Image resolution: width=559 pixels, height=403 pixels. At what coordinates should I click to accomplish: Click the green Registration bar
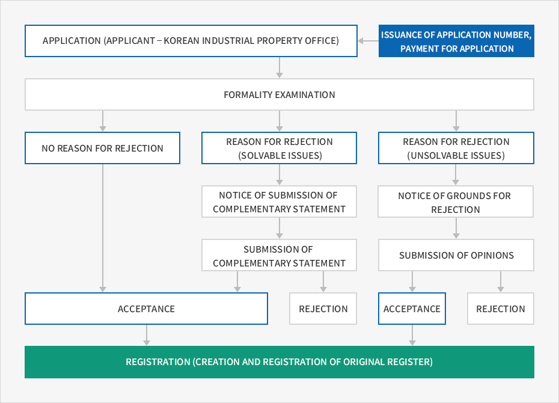point(279,362)
